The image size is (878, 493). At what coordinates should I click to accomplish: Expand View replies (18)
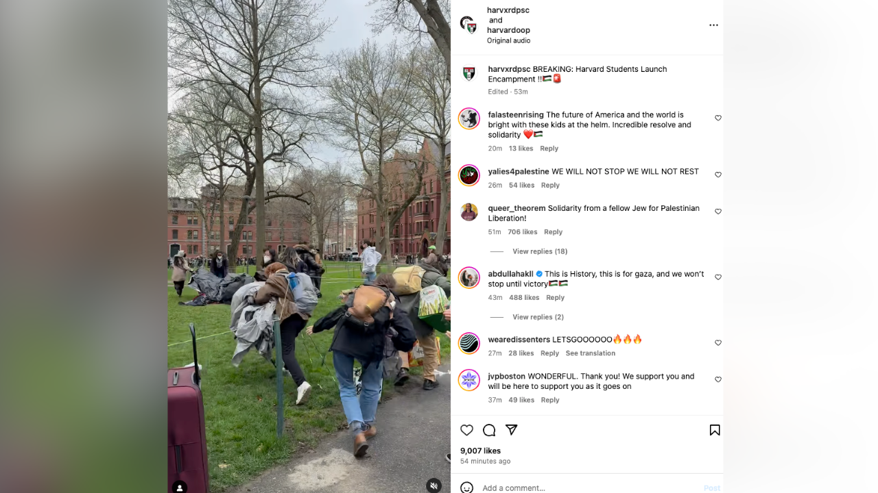click(540, 251)
